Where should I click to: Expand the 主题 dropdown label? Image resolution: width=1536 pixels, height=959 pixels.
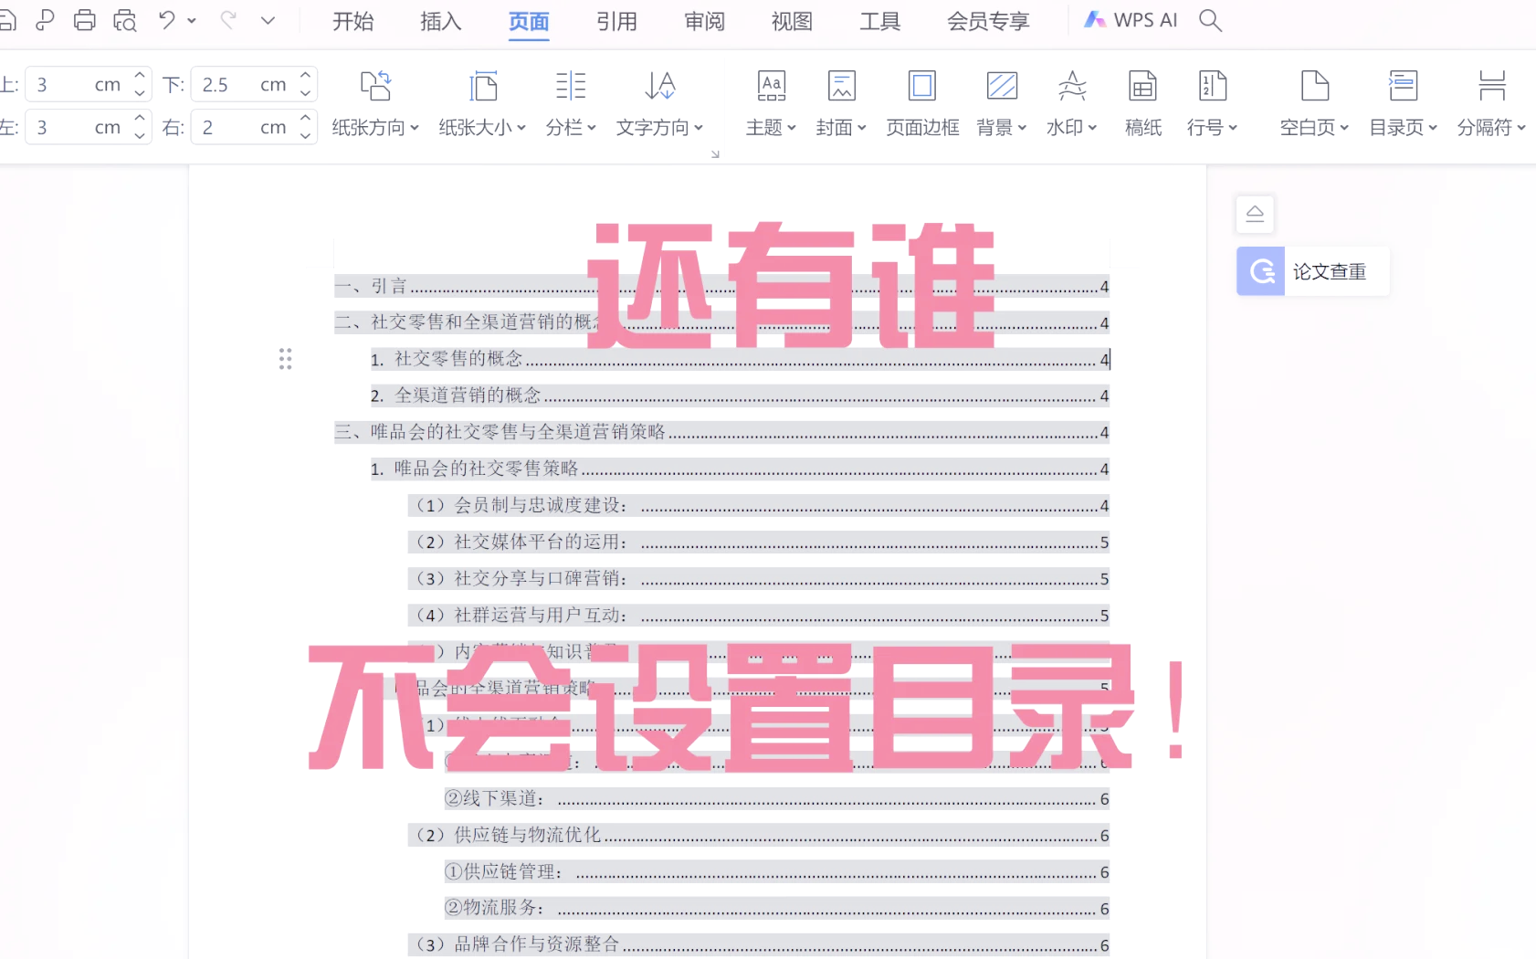point(772,128)
